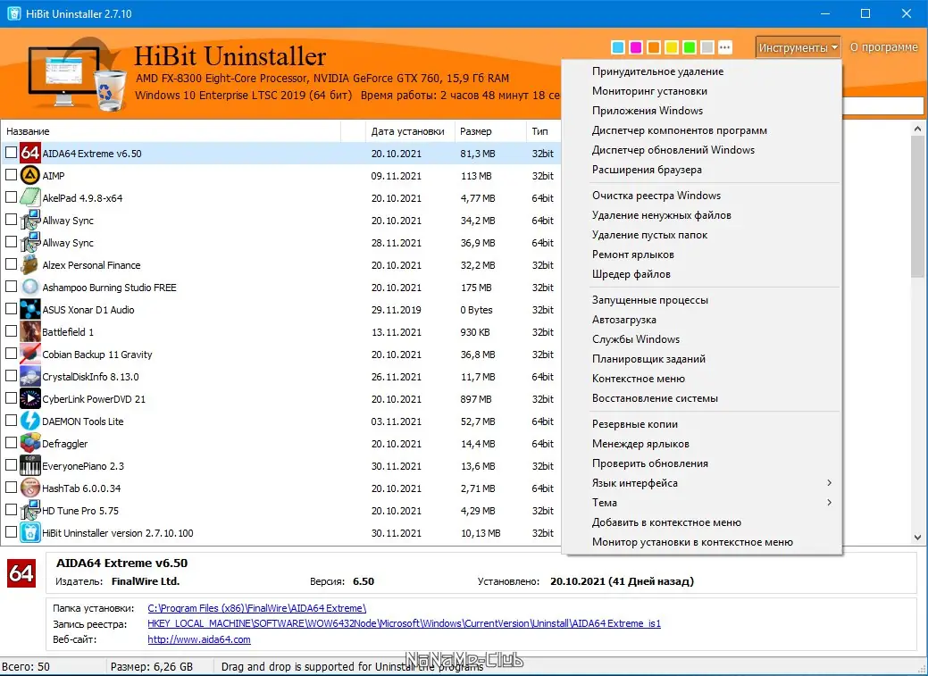The width and height of the screenshot is (928, 676).
Task: Pick the yellow theme color swatch
Action: (671, 47)
